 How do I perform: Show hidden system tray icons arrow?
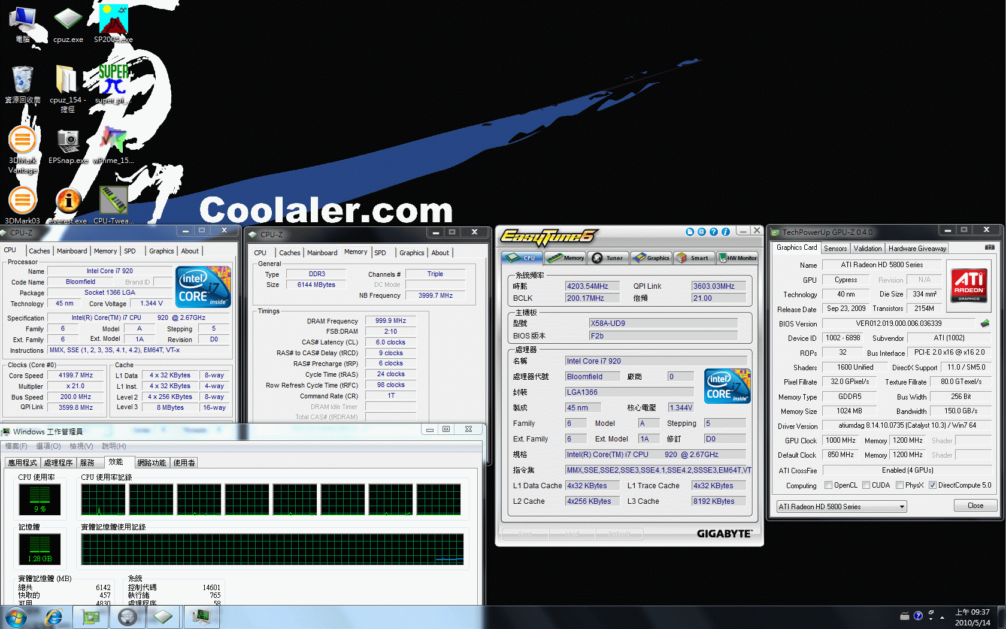click(x=943, y=616)
